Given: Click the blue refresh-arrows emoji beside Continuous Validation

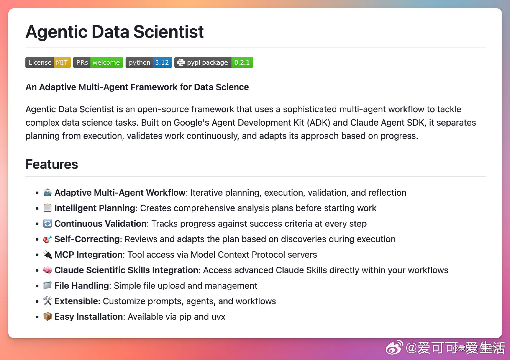Looking at the screenshot, I should [47, 224].
